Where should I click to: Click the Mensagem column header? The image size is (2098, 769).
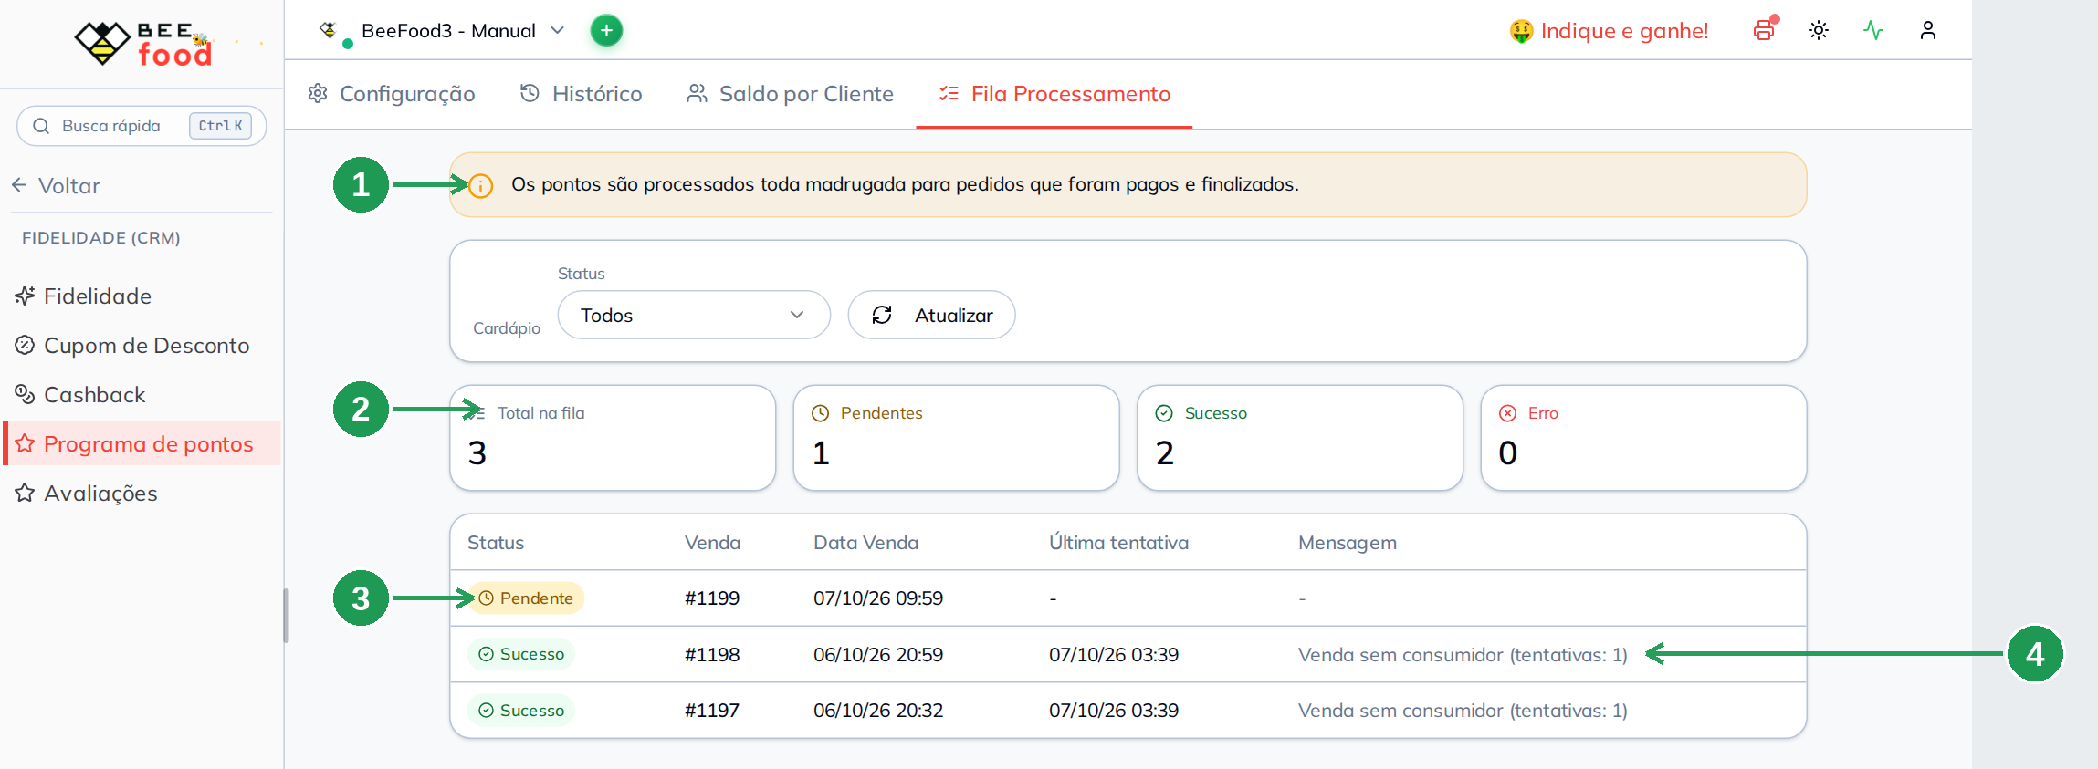(1348, 543)
